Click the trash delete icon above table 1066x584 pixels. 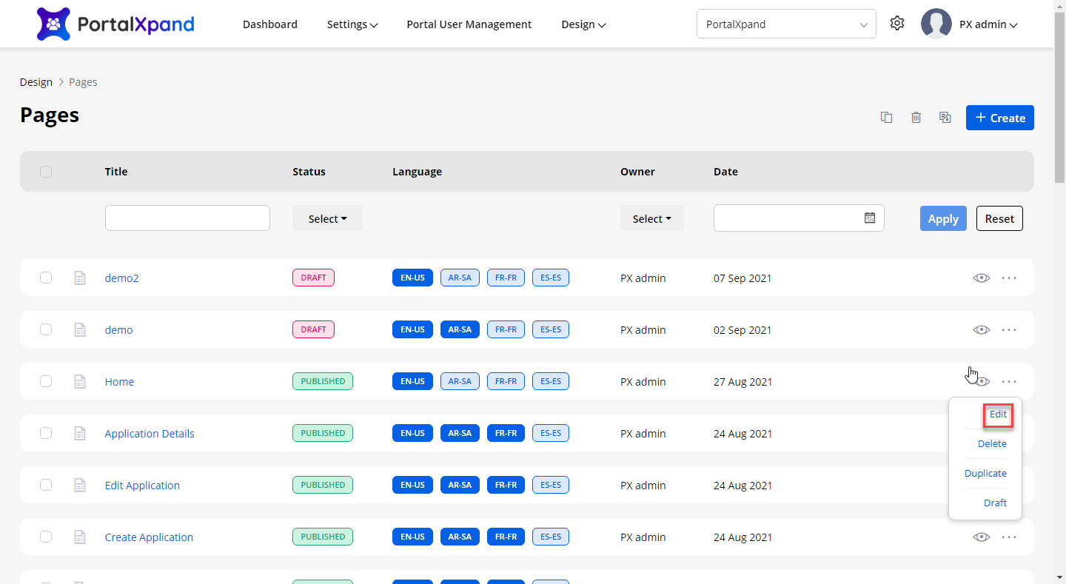tap(916, 118)
